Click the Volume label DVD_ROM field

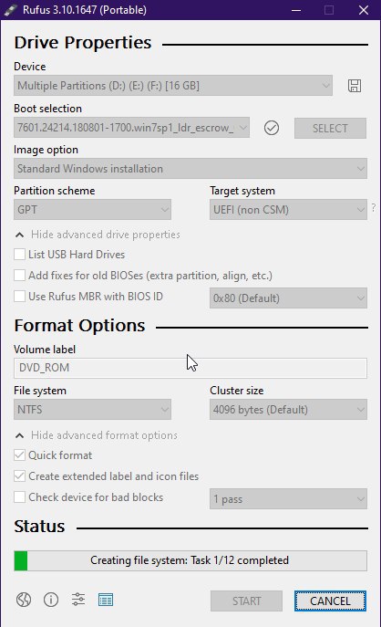190,368
